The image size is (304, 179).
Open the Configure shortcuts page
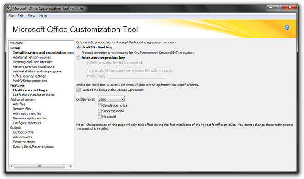click(x=27, y=123)
